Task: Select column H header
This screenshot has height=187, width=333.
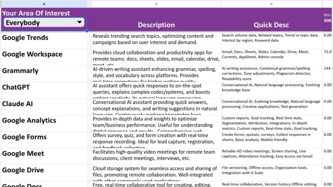Action: 271,4
